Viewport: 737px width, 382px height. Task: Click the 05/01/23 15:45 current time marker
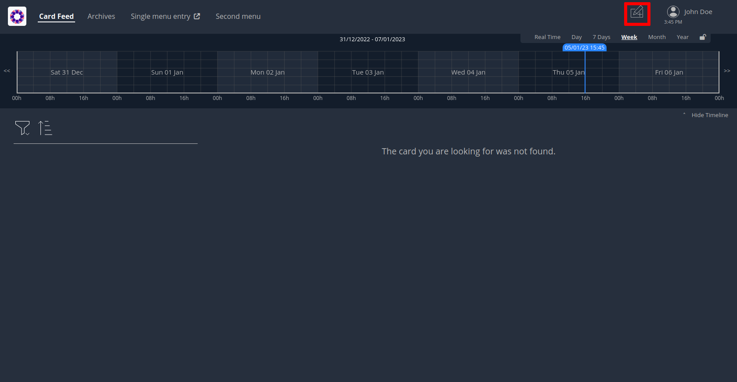point(584,47)
